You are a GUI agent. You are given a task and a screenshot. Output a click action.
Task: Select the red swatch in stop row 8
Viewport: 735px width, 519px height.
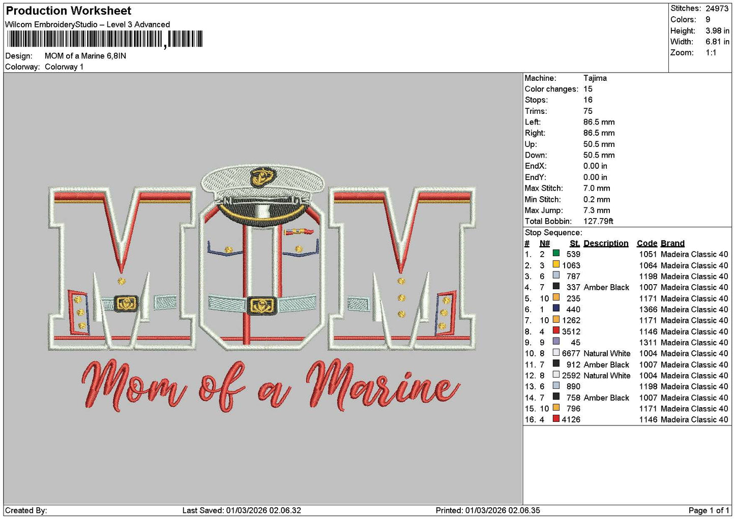click(x=556, y=331)
